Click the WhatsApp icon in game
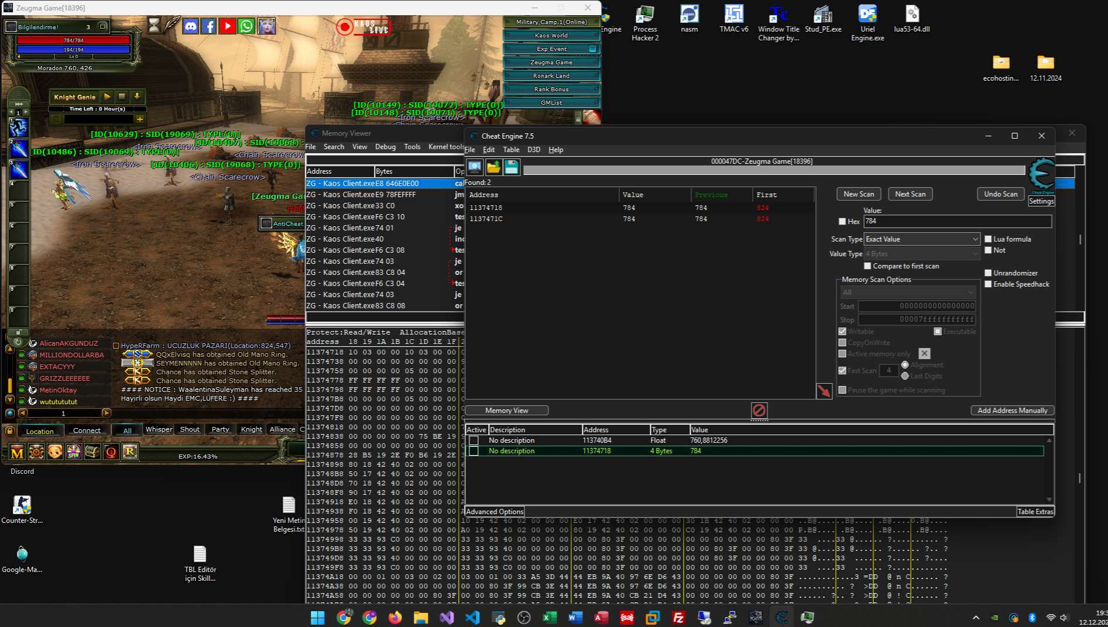The height and width of the screenshot is (627, 1108). (246, 26)
